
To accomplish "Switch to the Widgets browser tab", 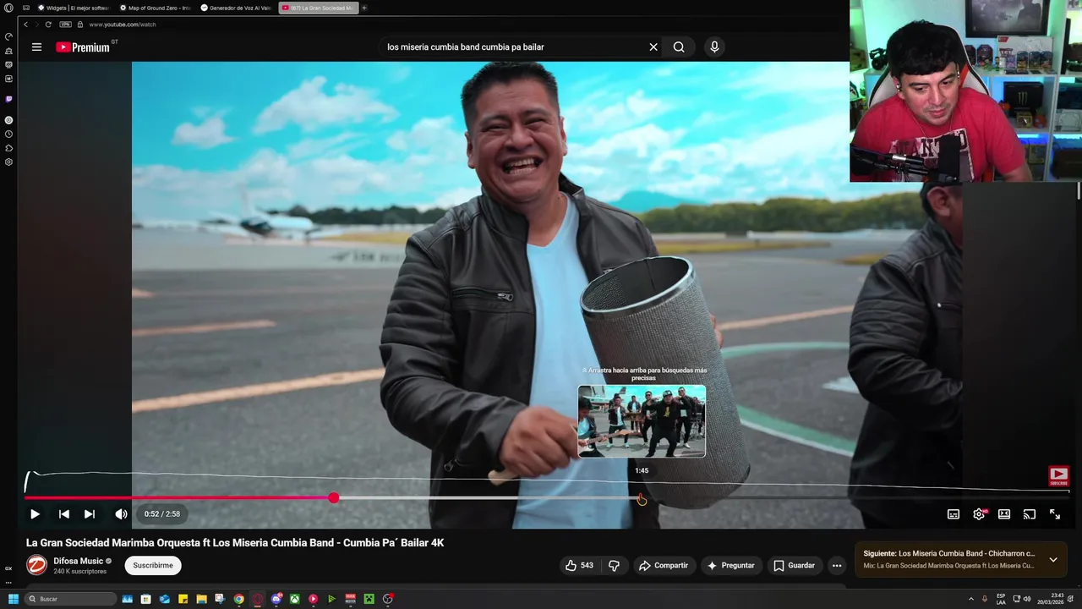I will click(x=74, y=8).
